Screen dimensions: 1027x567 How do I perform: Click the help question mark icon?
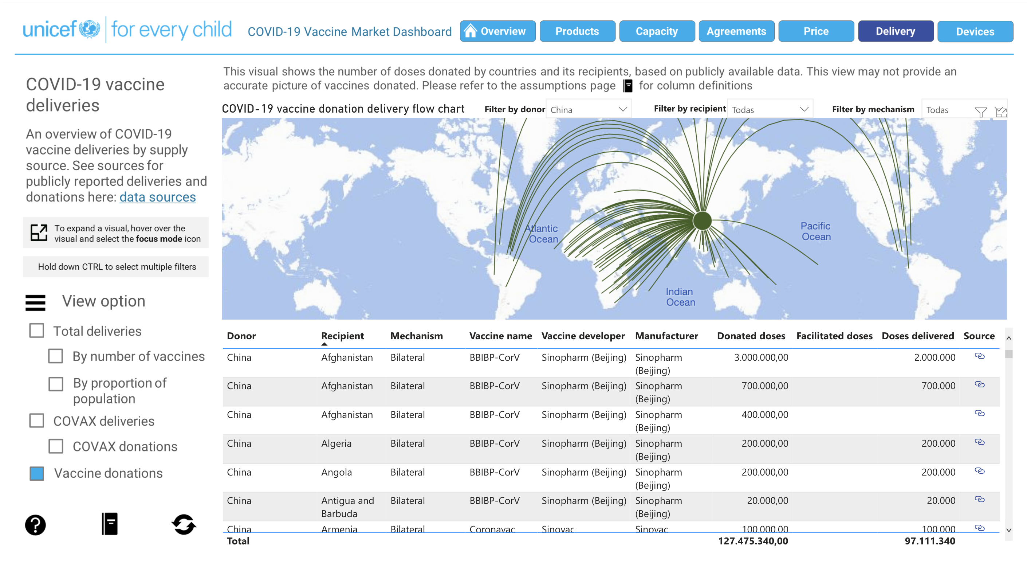(35, 525)
